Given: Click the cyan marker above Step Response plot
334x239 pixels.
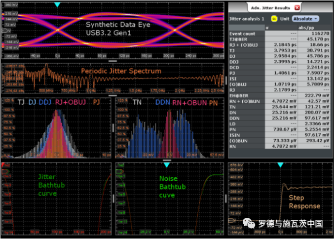Looking at the screenshot, I should tap(280, 165).
